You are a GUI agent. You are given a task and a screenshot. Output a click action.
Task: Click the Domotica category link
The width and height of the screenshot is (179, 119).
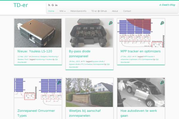pos(35,57)
